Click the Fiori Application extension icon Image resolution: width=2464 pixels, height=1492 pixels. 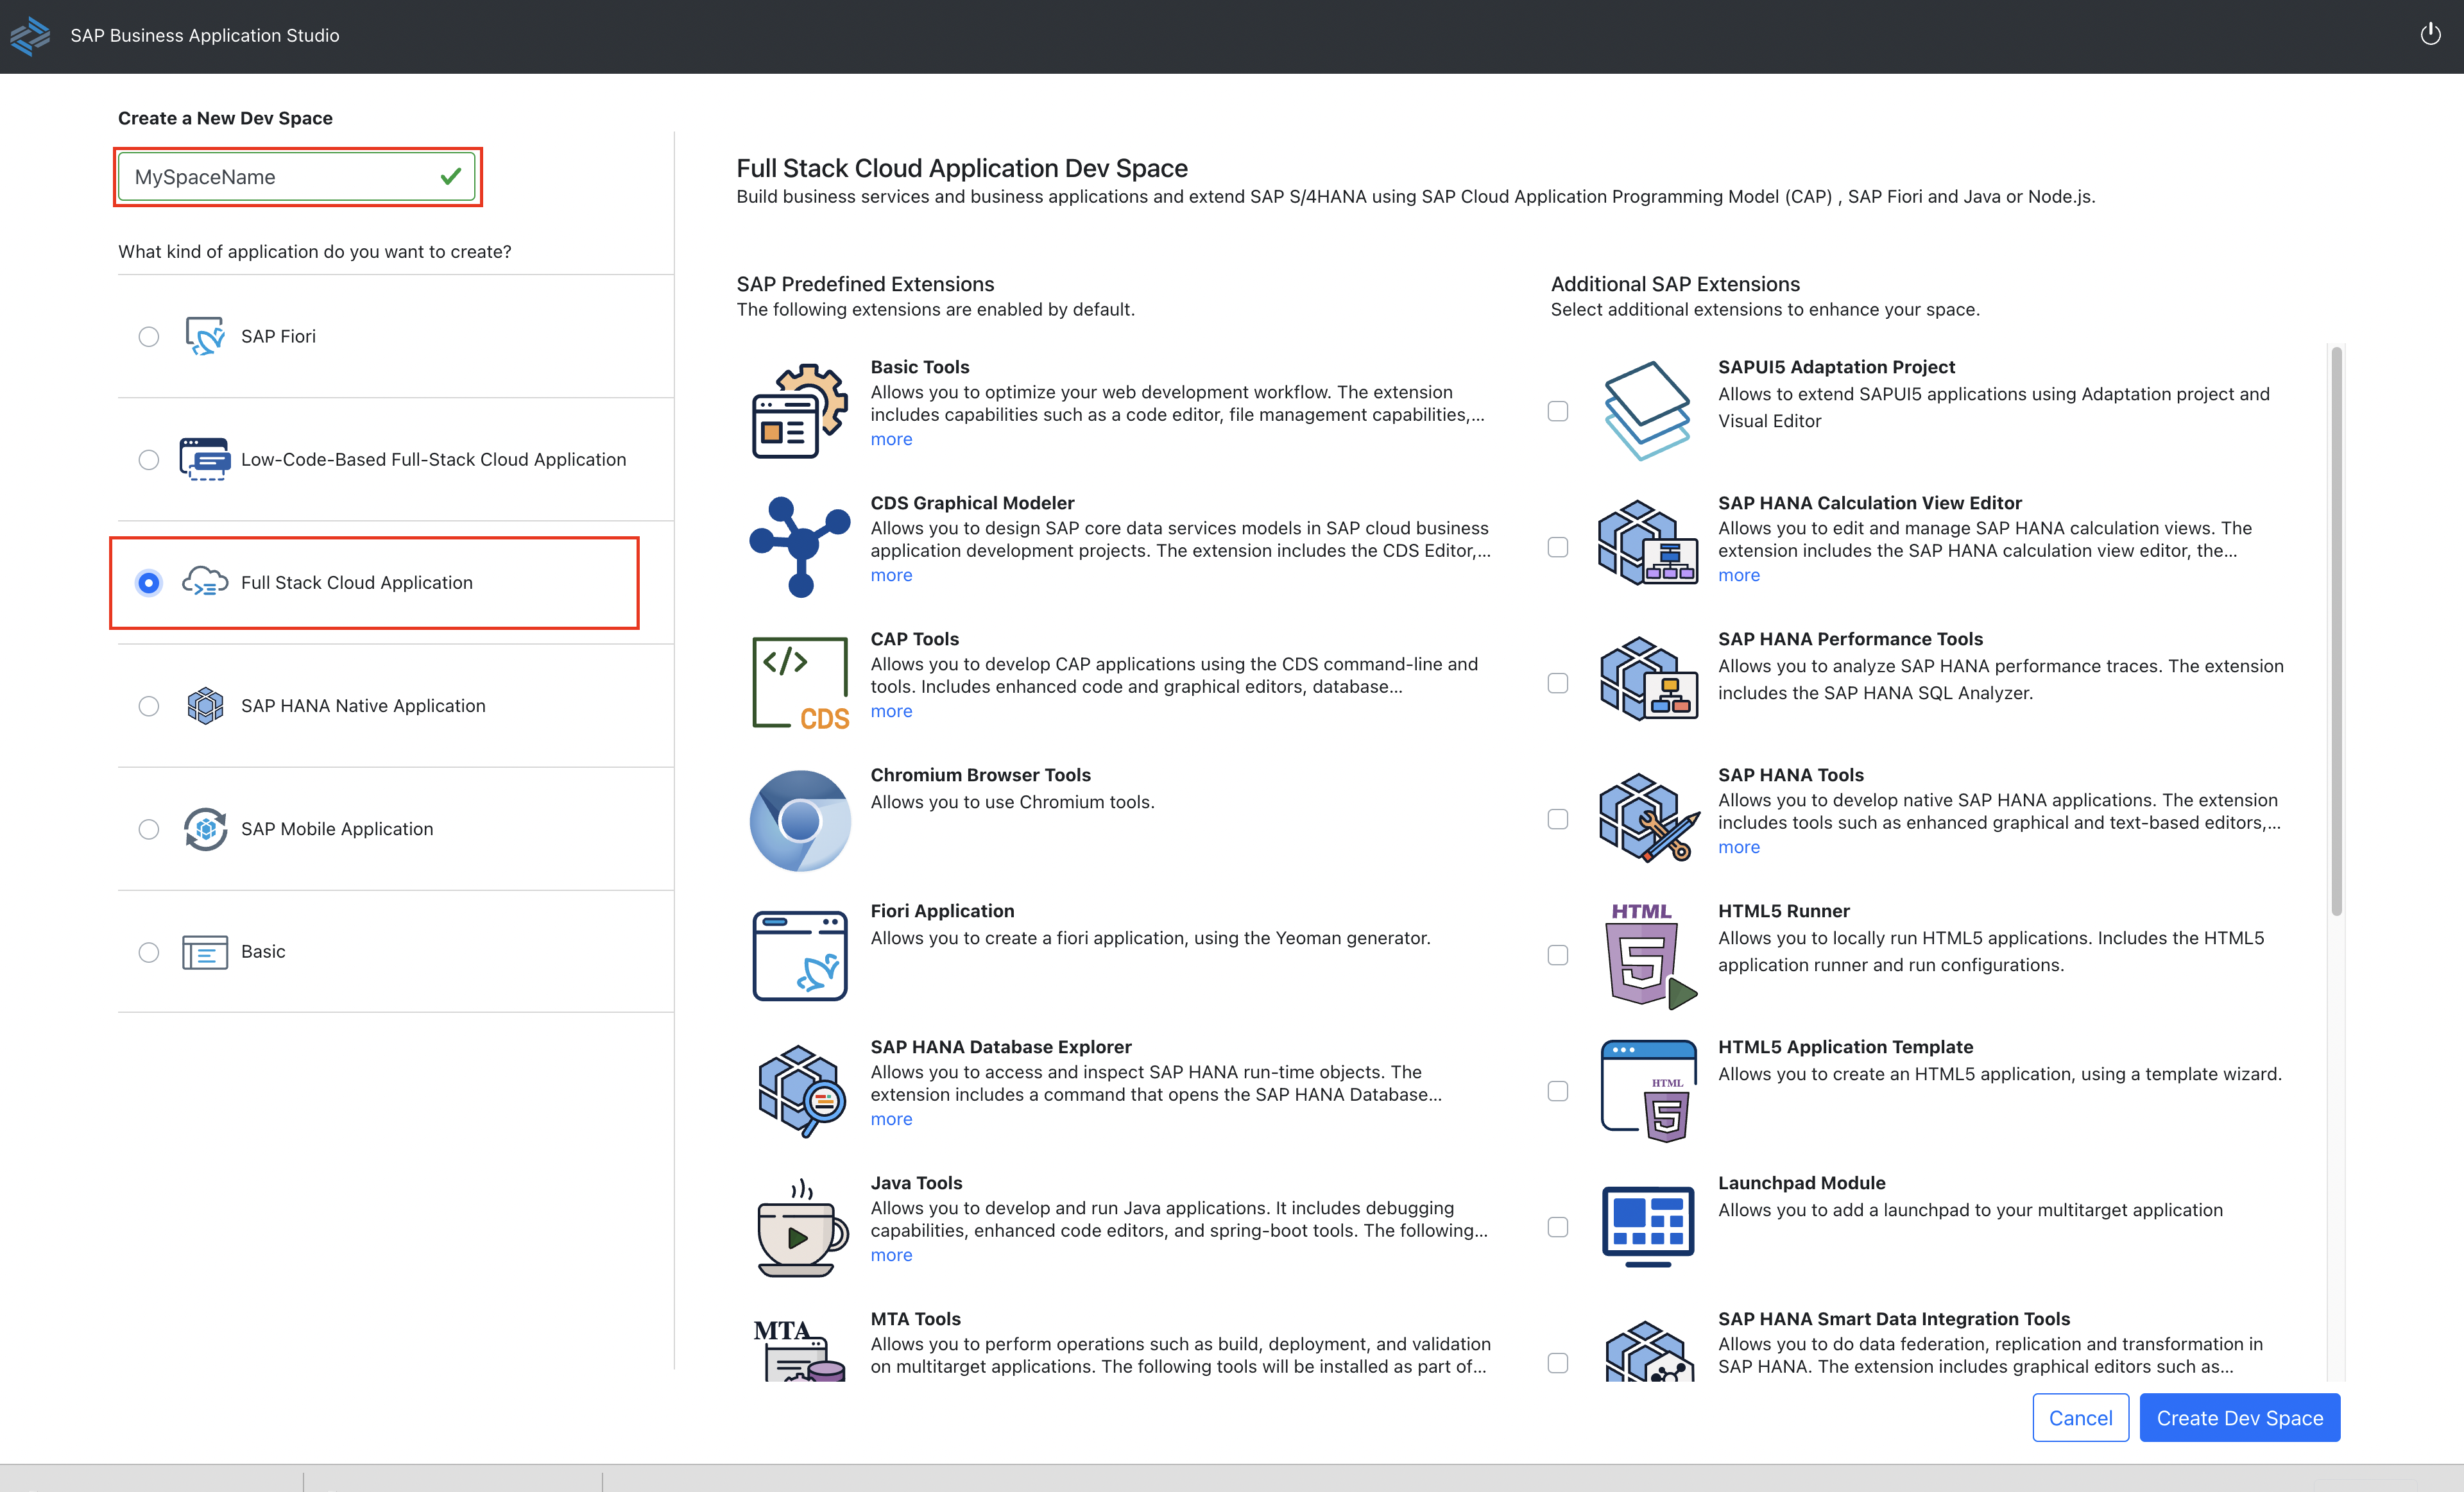pyautogui.click(x=800, y=955)
